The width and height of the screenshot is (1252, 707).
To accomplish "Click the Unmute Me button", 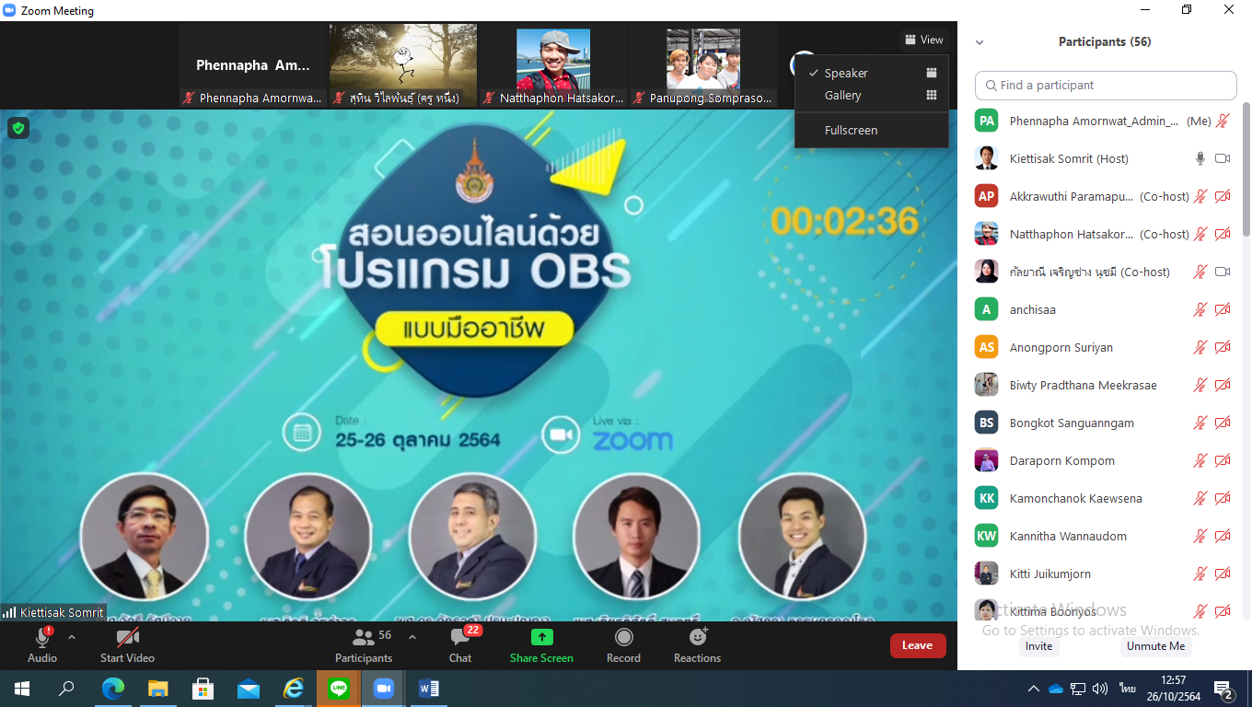I will click(1156, 646).
